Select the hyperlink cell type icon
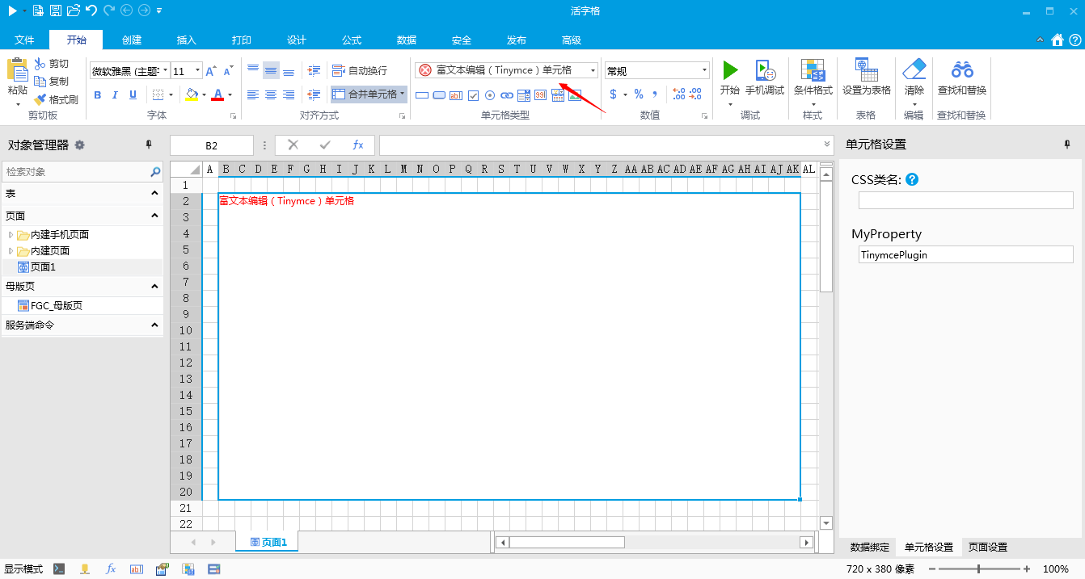The image size is (1085, 579). [x=507, y=94]
